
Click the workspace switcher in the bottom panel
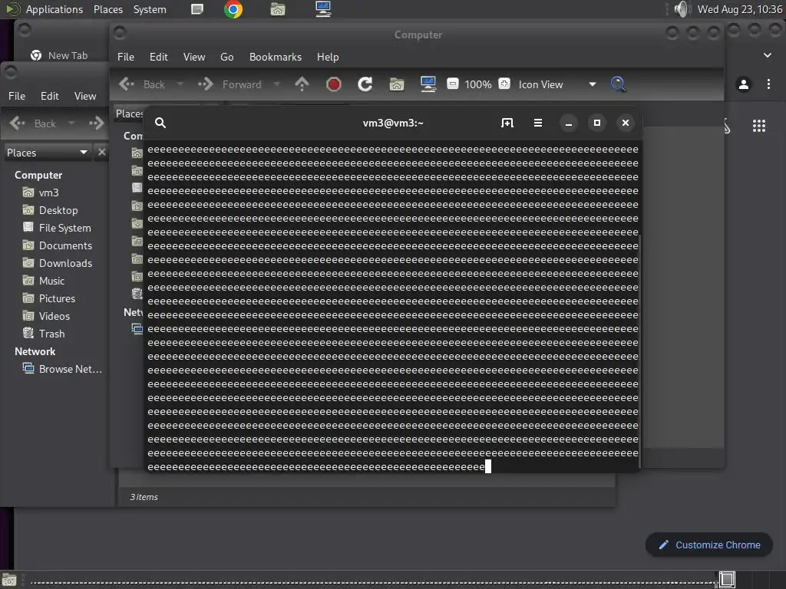point(751,580)
